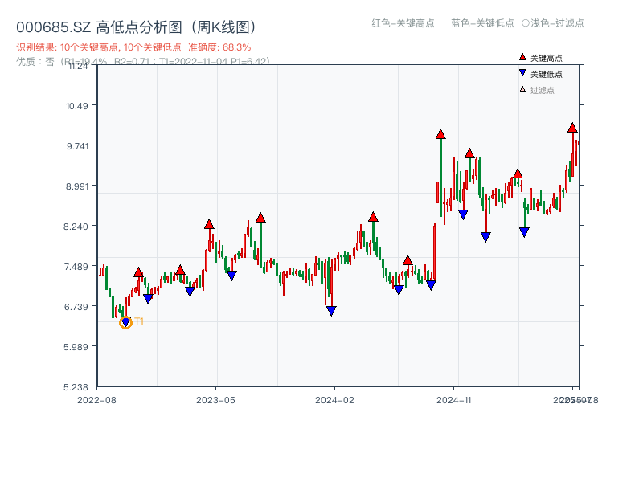The width and height of the screenshot is (643, 482).
Task: Click the blue 关键低点 triangle in legend
Action: (x=522, y=73)
